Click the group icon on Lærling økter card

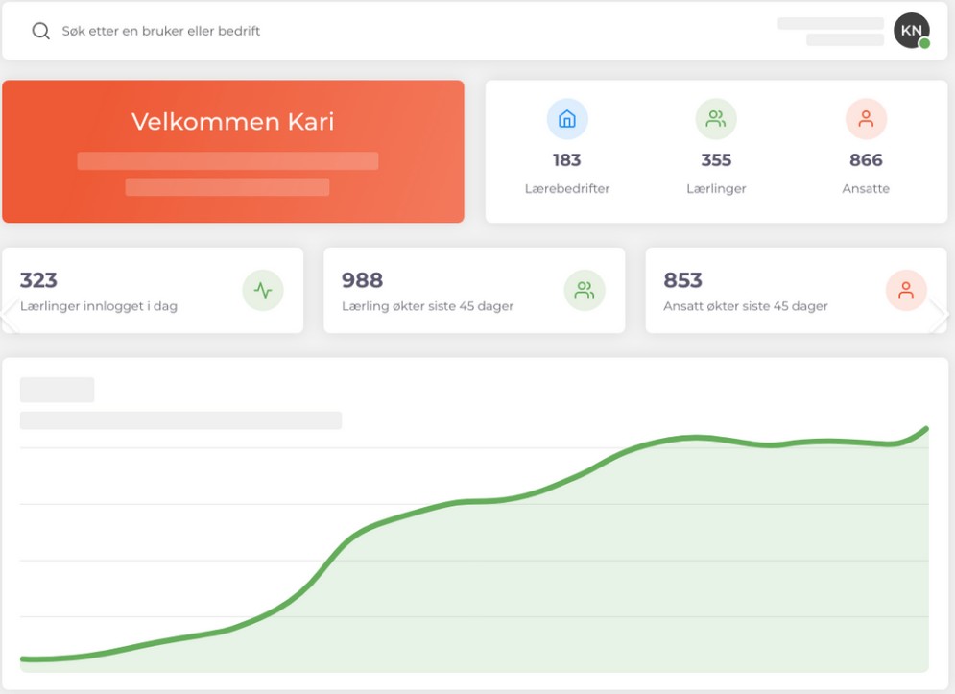click(586, 291)
